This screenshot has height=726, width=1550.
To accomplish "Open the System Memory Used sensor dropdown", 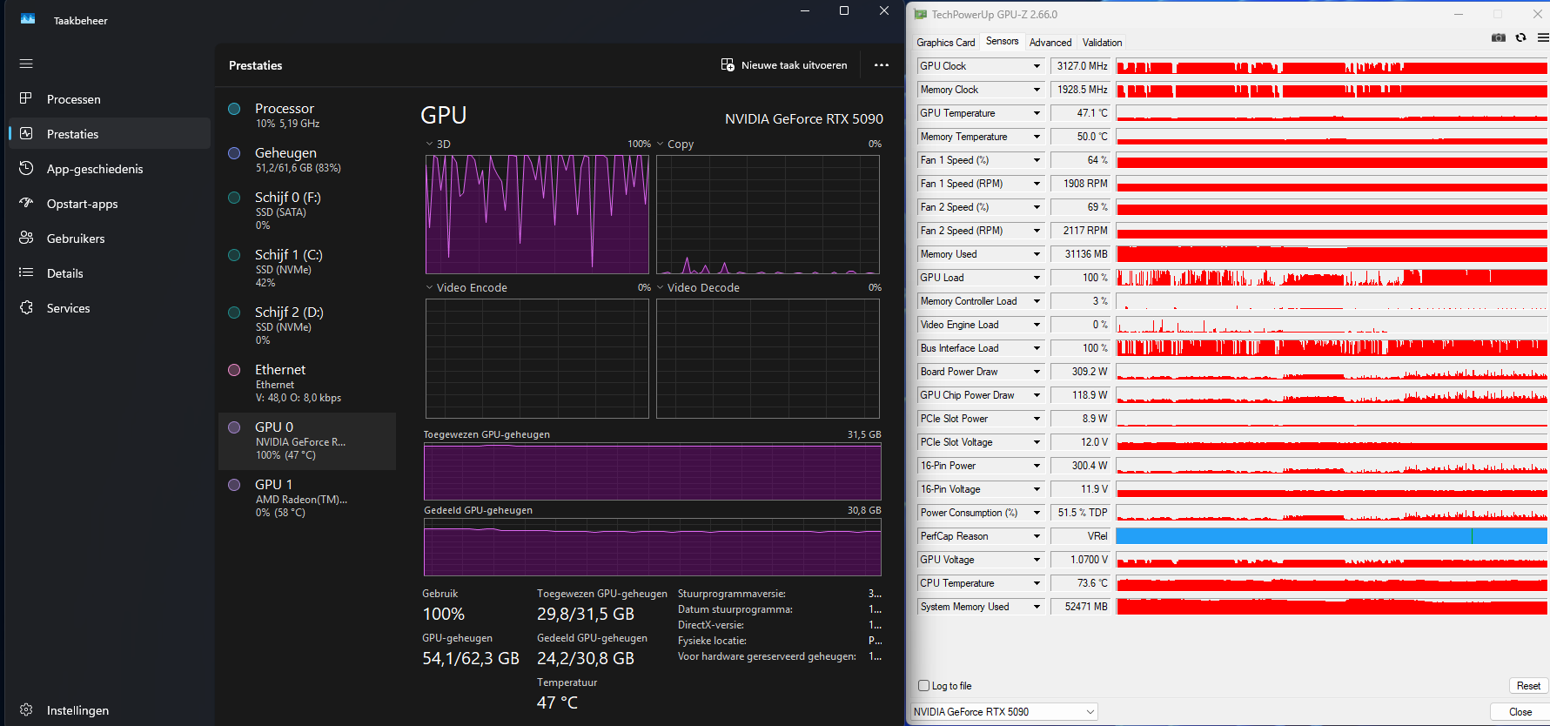I will 1037,607.
